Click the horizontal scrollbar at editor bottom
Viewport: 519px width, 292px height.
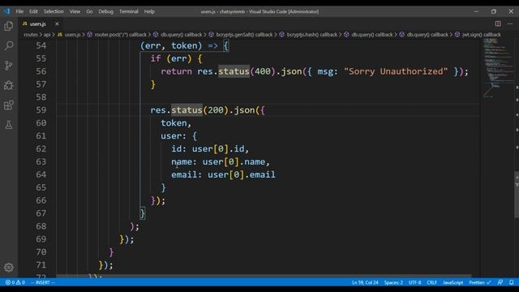pos(264,276)
